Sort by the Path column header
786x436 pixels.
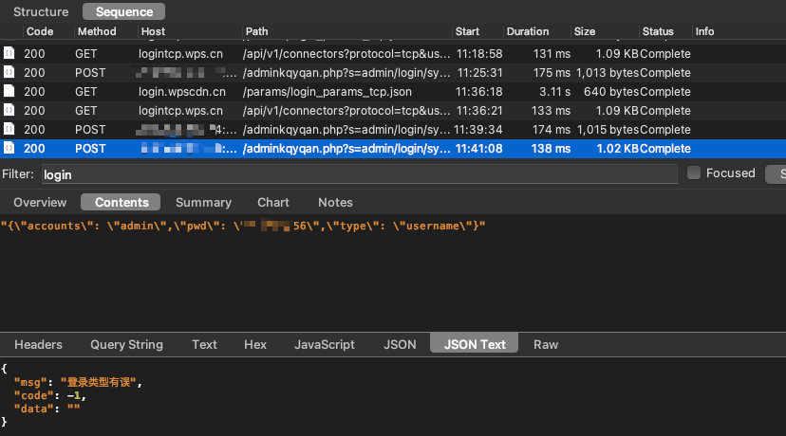256,31
